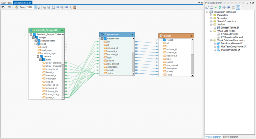256x139 pixels.
Task: Expand the ResponseInfo node in Zendesk object
Action: click(x=36, y=41)
